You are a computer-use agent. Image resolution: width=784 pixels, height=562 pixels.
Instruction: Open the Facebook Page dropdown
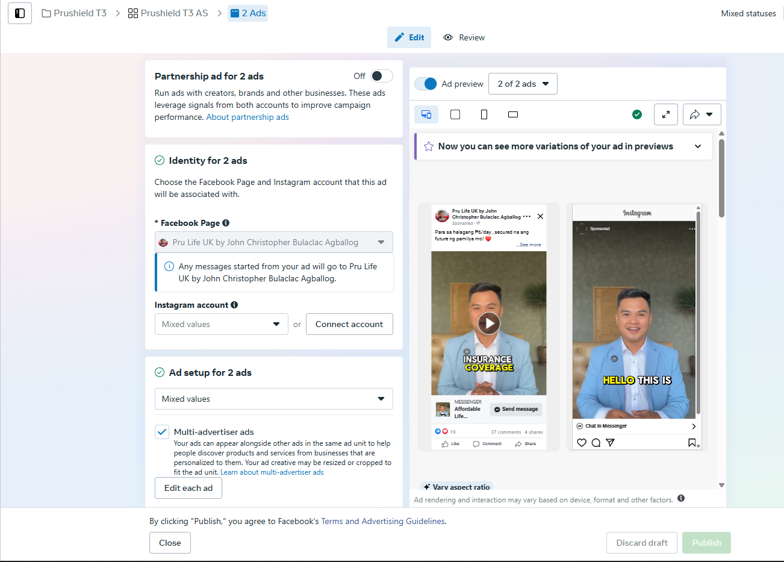274,242
